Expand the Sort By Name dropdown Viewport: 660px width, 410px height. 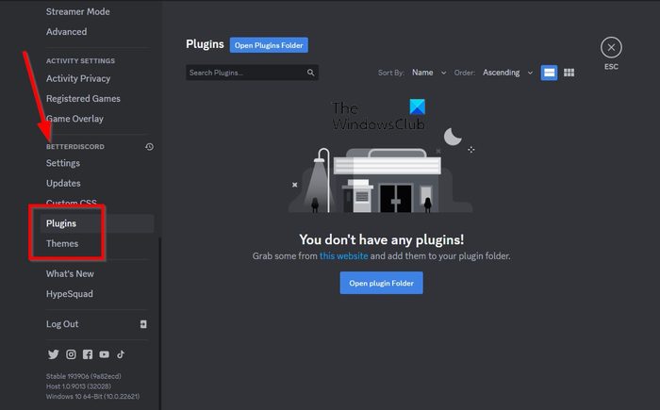pyautogui.click(x=429, y=73)
